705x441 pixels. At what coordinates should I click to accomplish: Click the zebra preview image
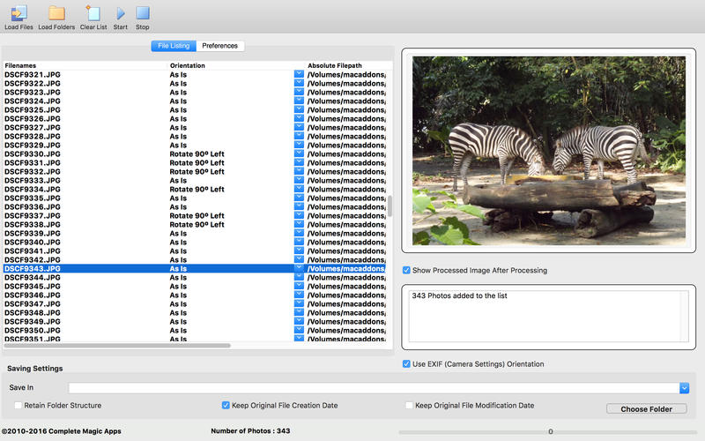coord(548,150)
